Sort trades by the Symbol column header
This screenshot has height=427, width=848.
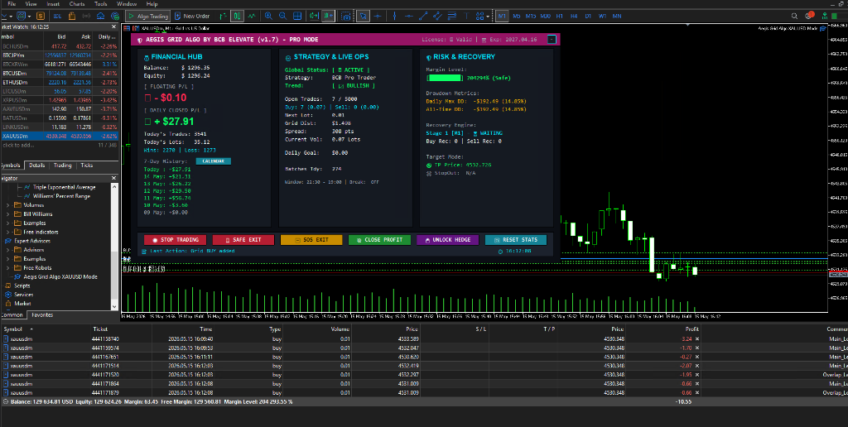tap(13, 329)
